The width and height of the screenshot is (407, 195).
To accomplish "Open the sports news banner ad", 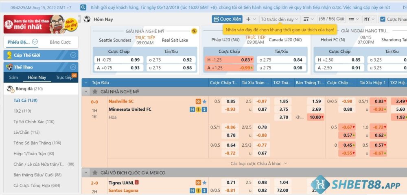I will pos(40,24).
